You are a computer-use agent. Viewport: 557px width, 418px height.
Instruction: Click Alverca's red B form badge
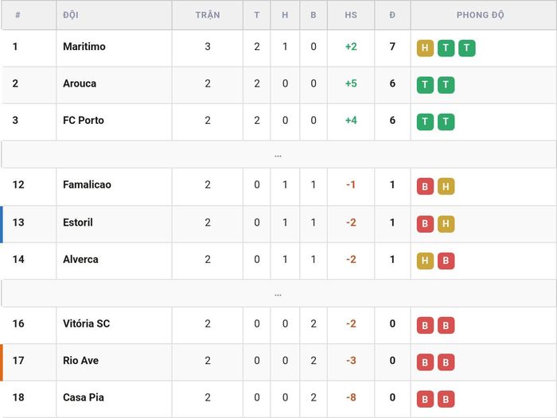pos(446,261)
